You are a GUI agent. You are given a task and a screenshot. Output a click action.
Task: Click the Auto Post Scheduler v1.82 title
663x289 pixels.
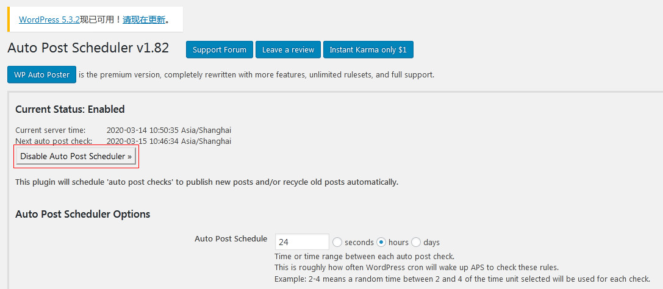(88, 48)
